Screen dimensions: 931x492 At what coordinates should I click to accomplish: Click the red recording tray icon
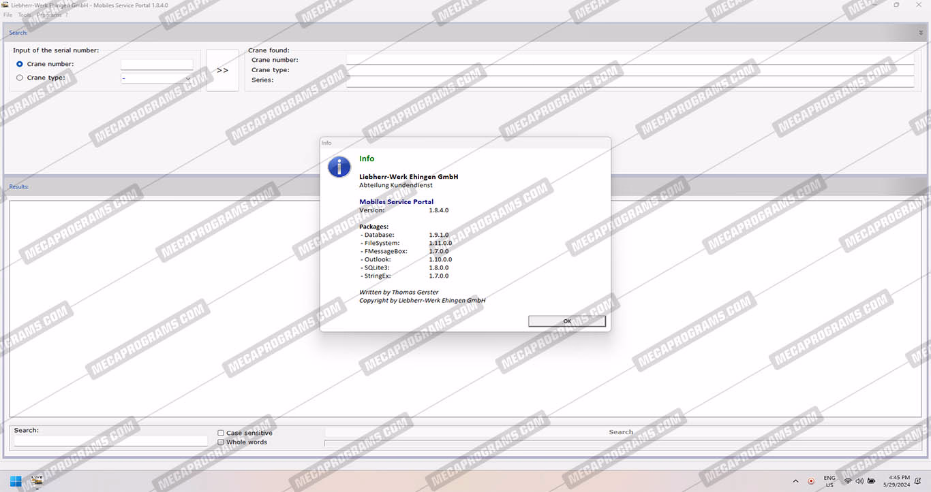pos(811,481)
